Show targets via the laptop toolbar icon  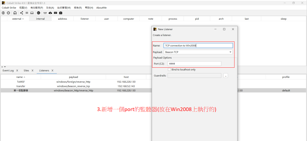tap(32, 13)
